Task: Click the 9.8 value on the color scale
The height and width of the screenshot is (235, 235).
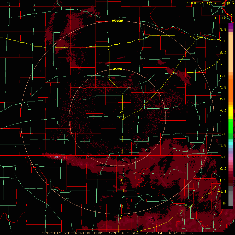Action: click(x=223, y=29)
